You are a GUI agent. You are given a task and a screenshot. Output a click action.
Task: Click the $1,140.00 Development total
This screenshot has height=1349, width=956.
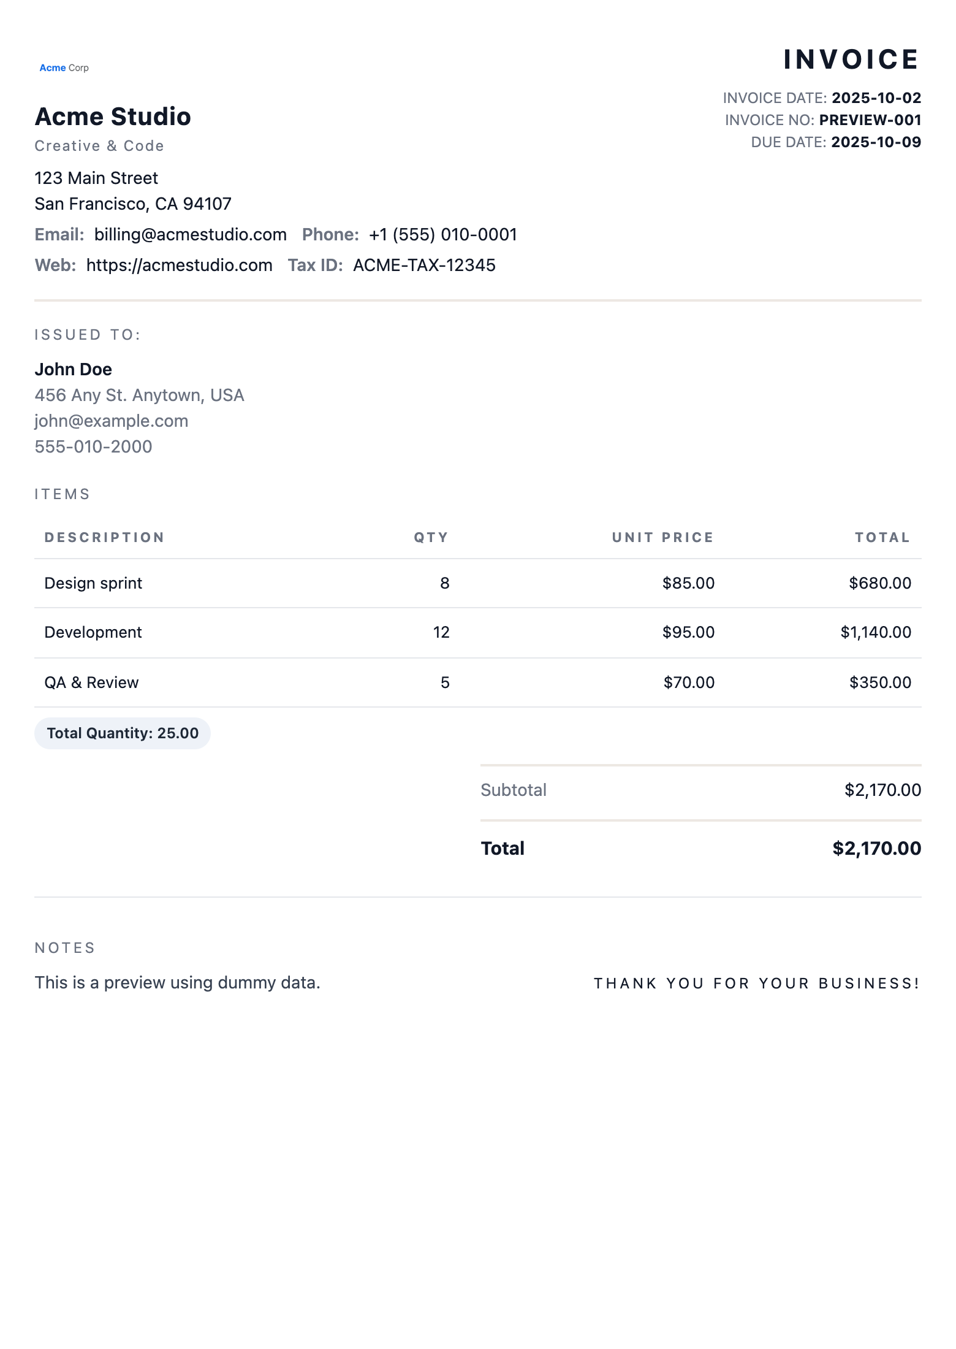[875, 632]
